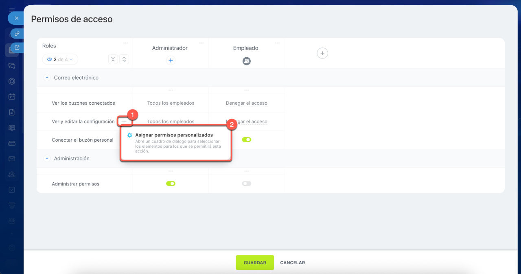Open three-dot menu for Ver y editar la configuración
The image size is (521, 274).
pos(124,121)
